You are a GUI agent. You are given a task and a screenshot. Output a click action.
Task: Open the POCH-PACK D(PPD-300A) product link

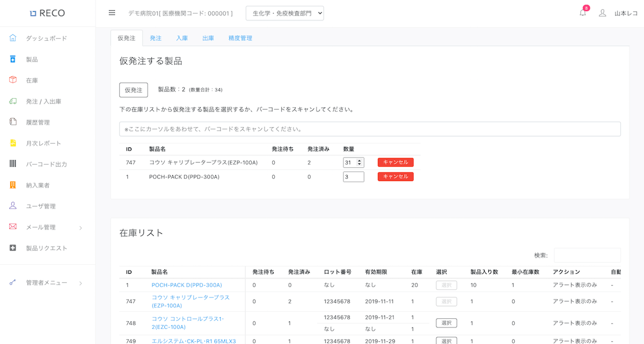[186, 285]
